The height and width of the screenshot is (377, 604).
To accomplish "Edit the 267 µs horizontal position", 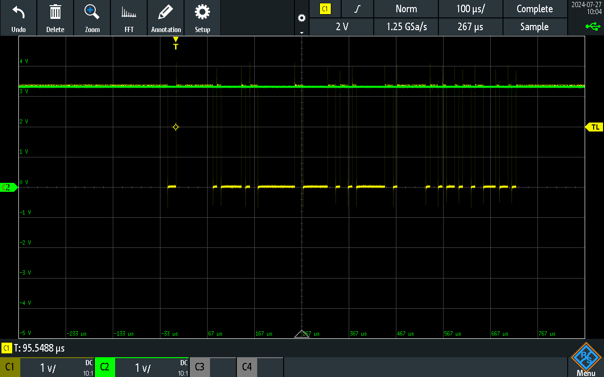I will [x=470, y=27].
